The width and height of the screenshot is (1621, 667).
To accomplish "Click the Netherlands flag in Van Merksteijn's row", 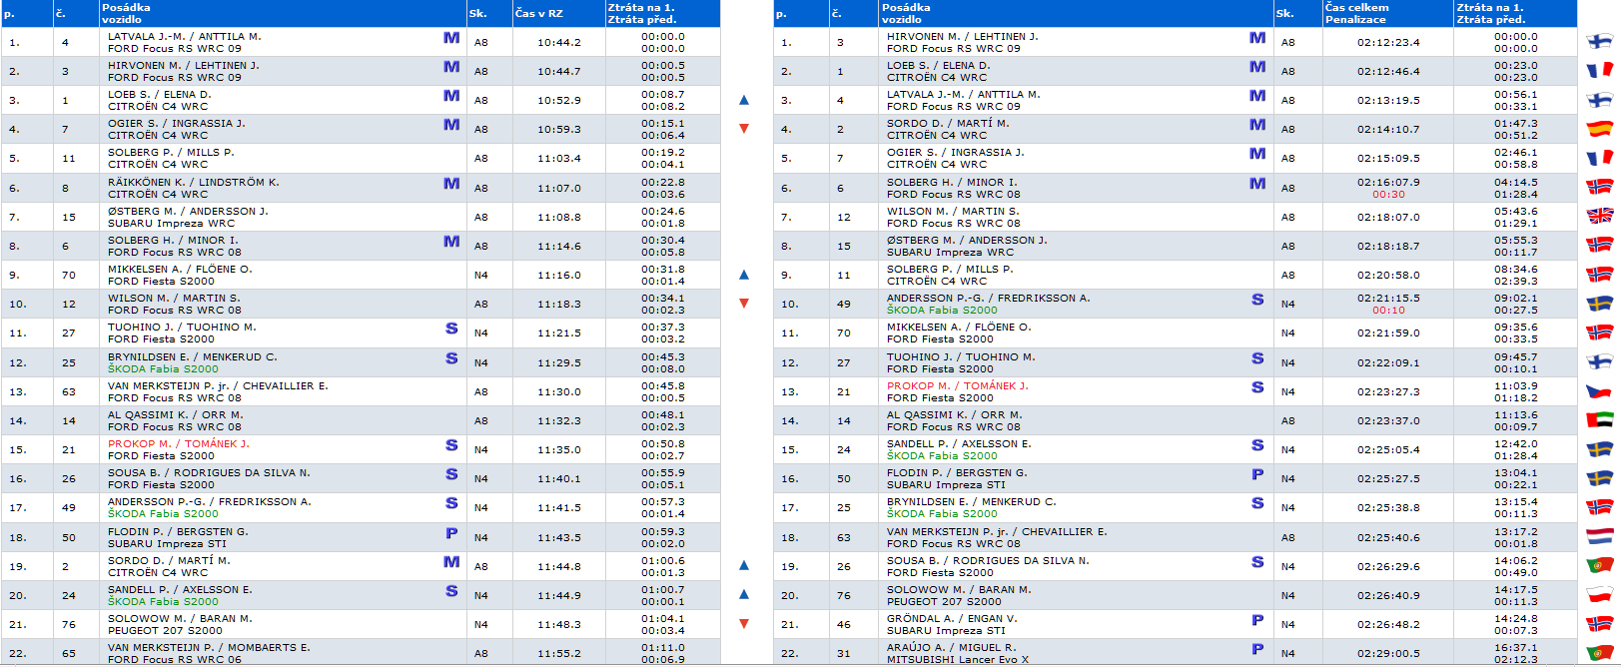I will (x=1599, y=537).
